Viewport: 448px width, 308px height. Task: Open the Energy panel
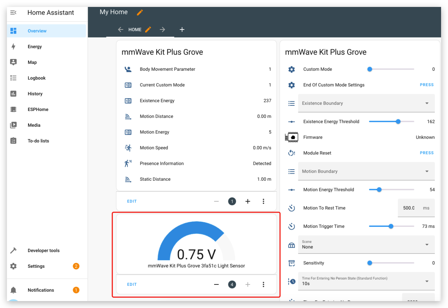46,46
